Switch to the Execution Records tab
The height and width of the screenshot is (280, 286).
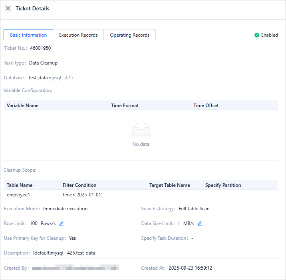pyautogui.click(x=78, y=35)
